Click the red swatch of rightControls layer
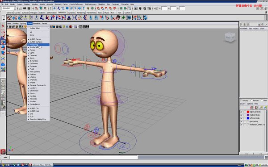Image resolution: width=268 pixels, height=167 pixels. (x=248, y=112)
